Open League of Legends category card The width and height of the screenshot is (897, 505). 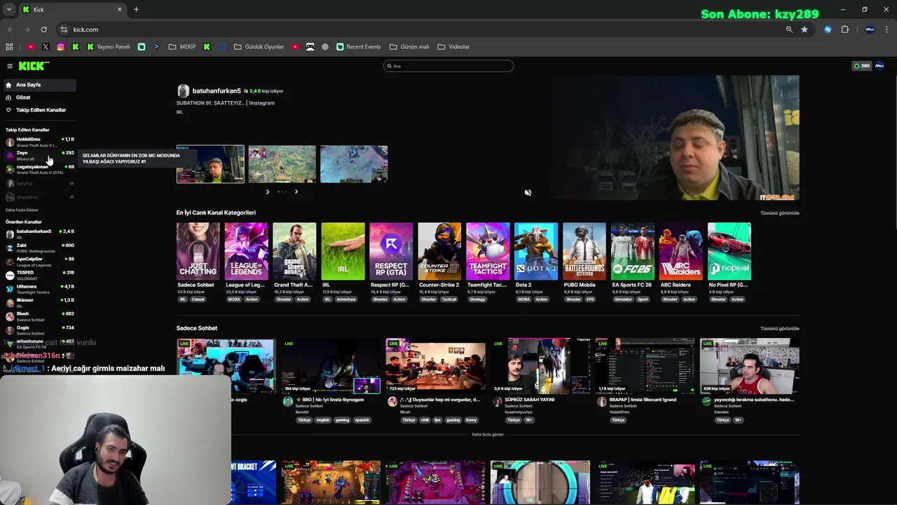pyautogui.click(x=246, y=251)
